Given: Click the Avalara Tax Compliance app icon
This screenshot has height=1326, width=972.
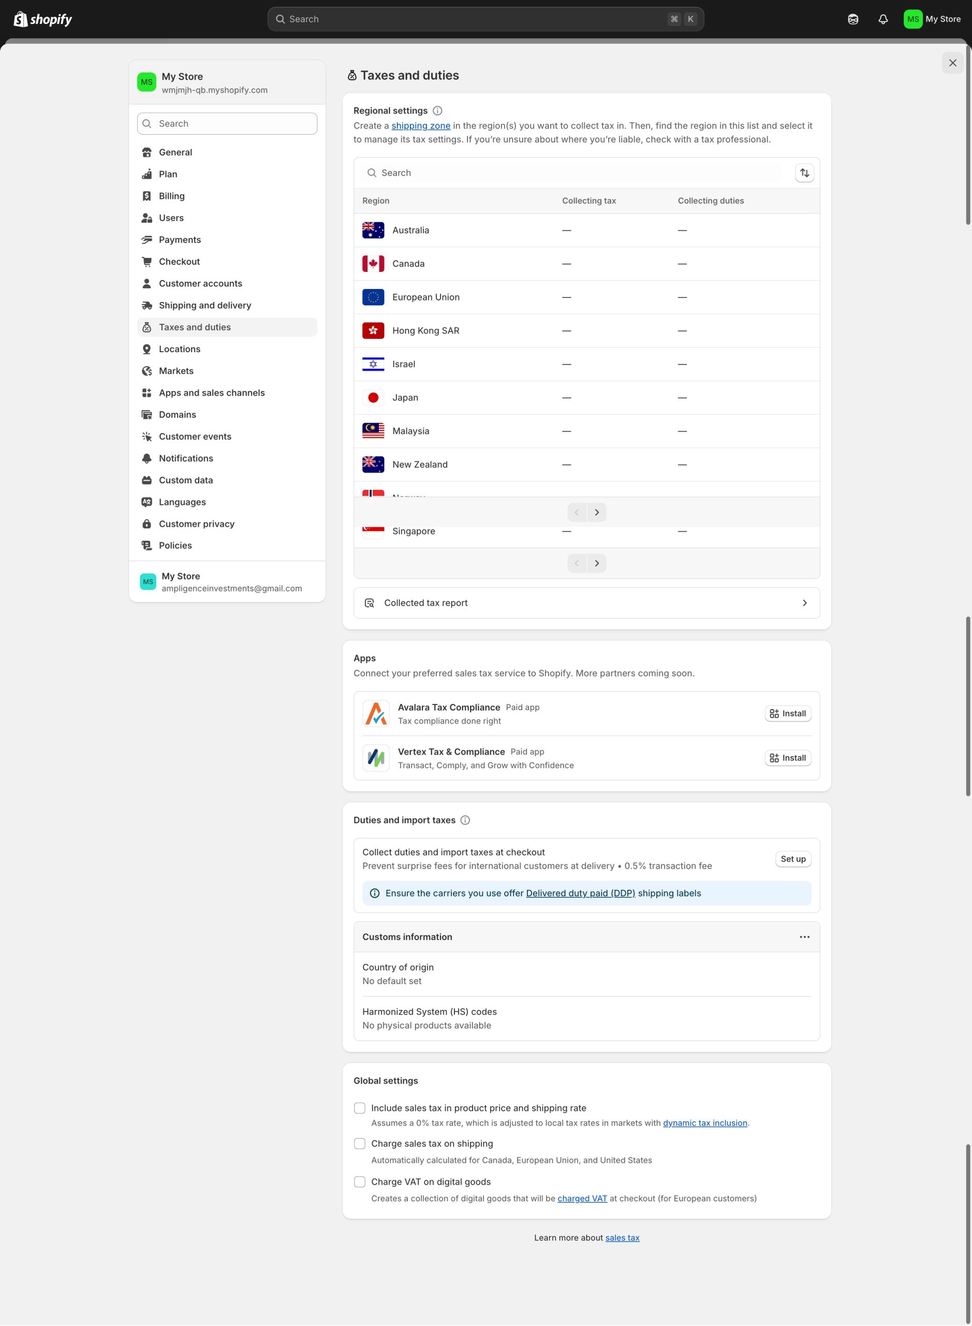Looking at the screenshot, I should 376,714.
